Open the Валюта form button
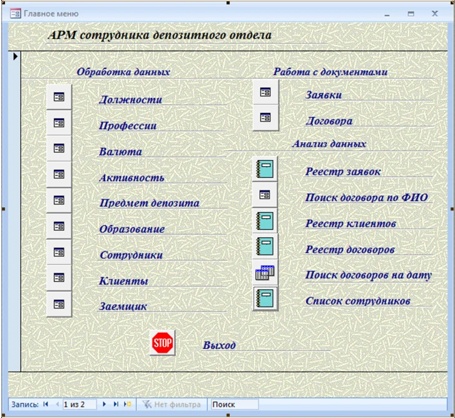 [59, 149]
